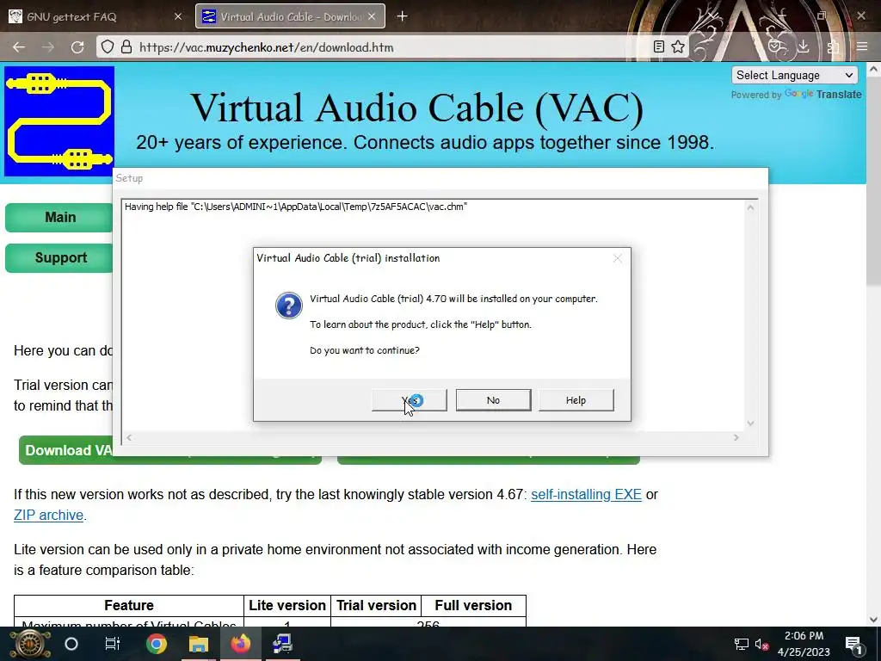Toggle reader view in the address bar
881x661 pixels.
659,47
